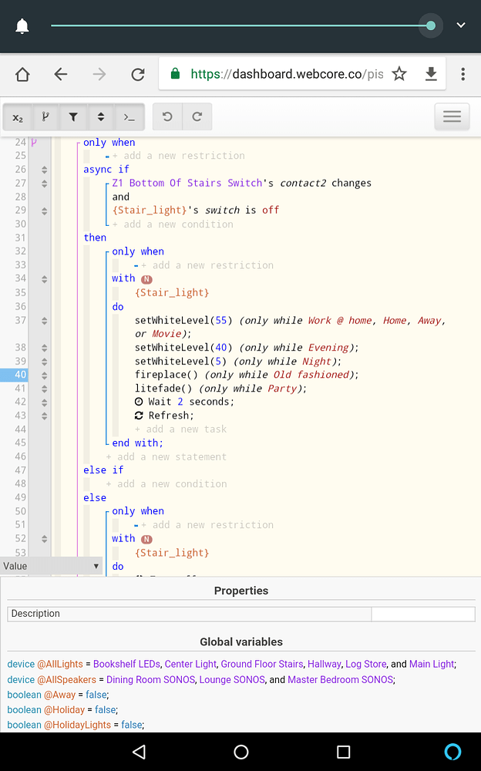This screenshot has width=481, height=771.
Task: Click the Description input field
Action: [423, 614]
